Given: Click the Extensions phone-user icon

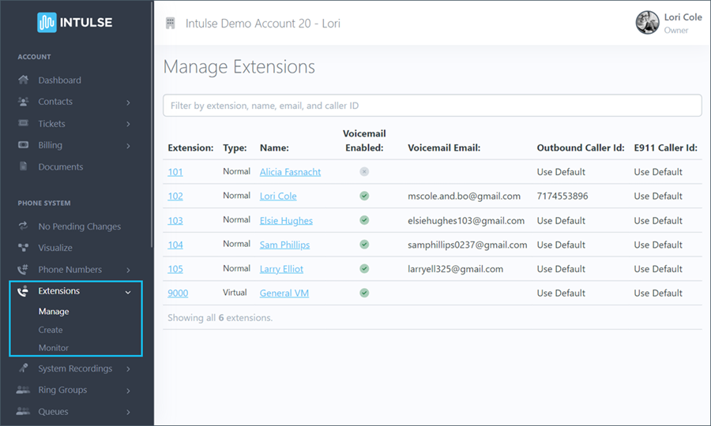Looking at the screenshot, I should [x=23, y=291].
